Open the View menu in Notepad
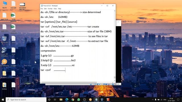This screenshot has width=182, height=102. click(x=55, y=9)
